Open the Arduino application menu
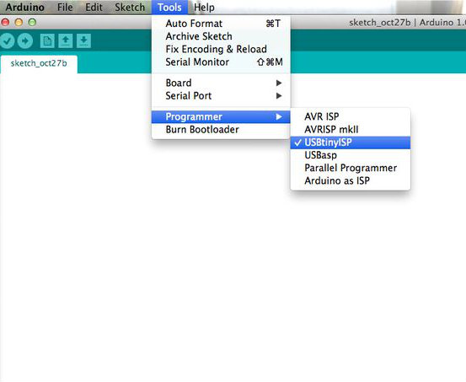 [x=25, y=7]
